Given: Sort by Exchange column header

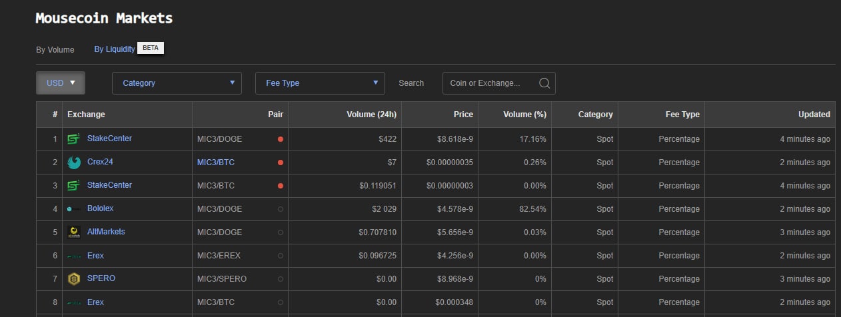Looking at the screenshot, I should pos(127,115).
